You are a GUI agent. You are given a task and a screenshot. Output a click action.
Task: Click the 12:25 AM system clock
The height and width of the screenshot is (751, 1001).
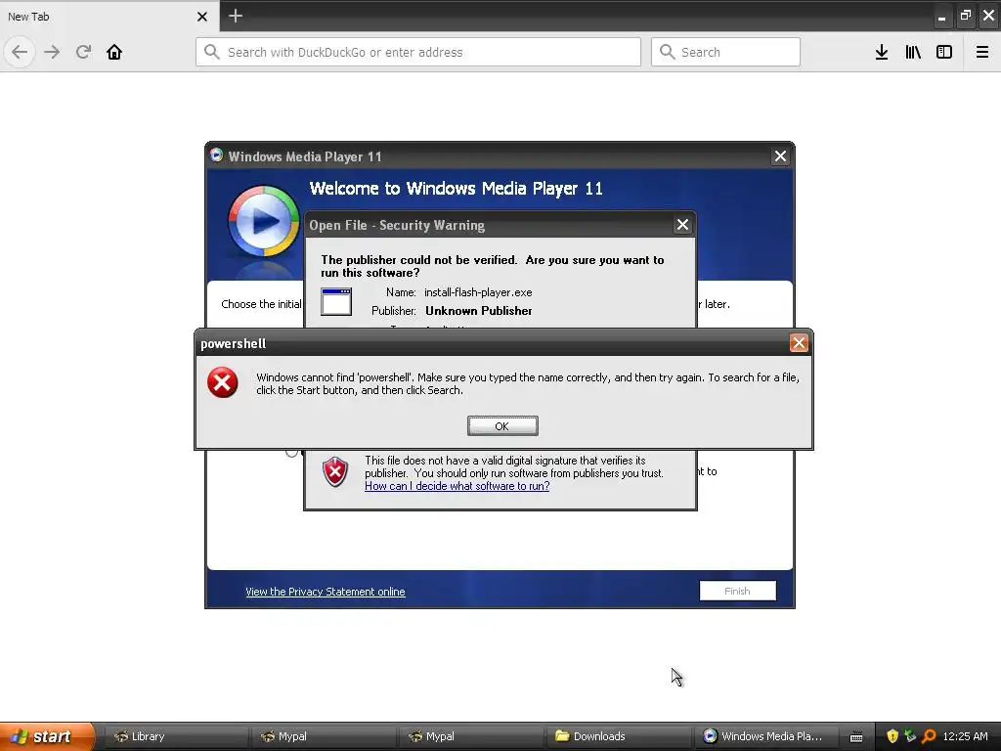click(965, 736)
